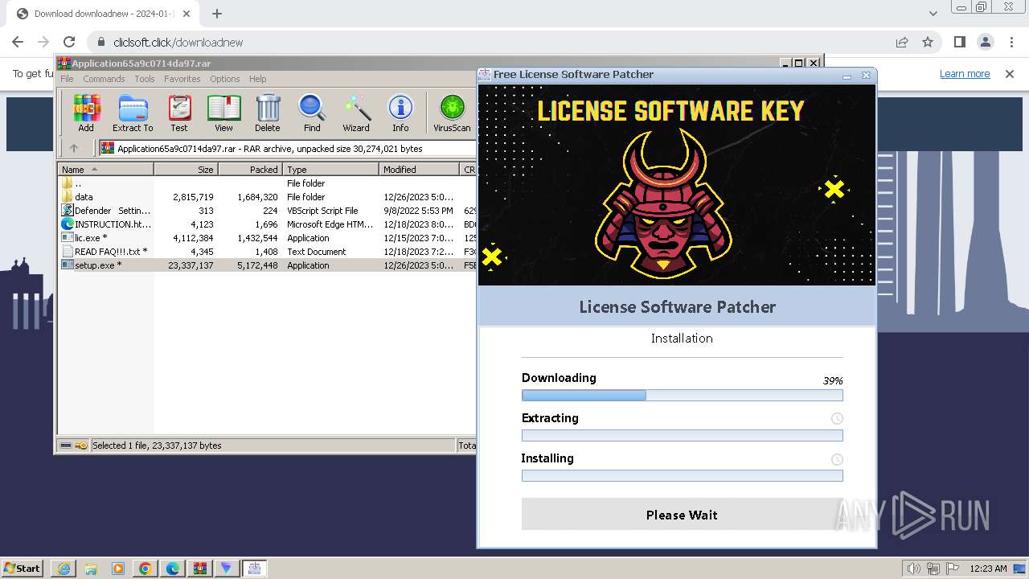
Task: Run the Test archive tool
Action: (x=179, y=113)
